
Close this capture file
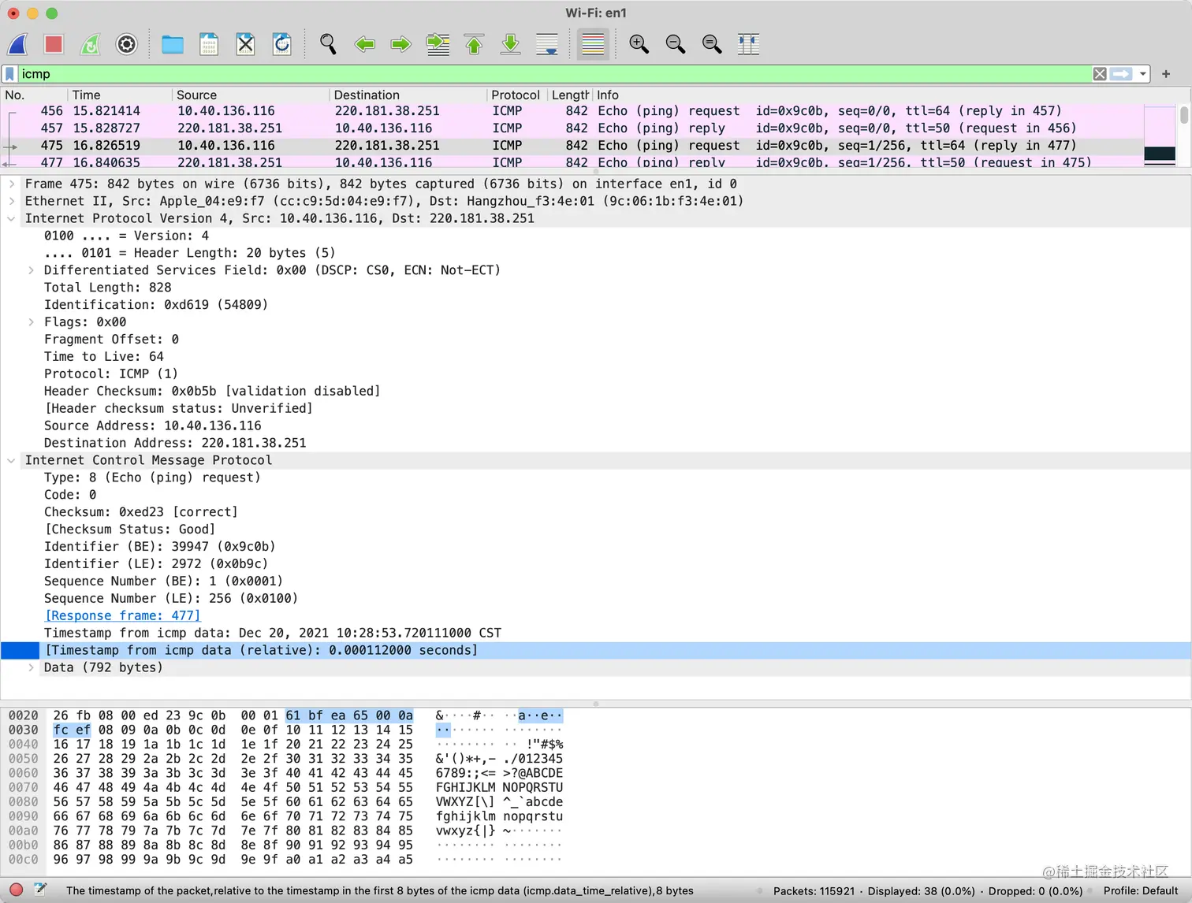(x=245, y=44)
